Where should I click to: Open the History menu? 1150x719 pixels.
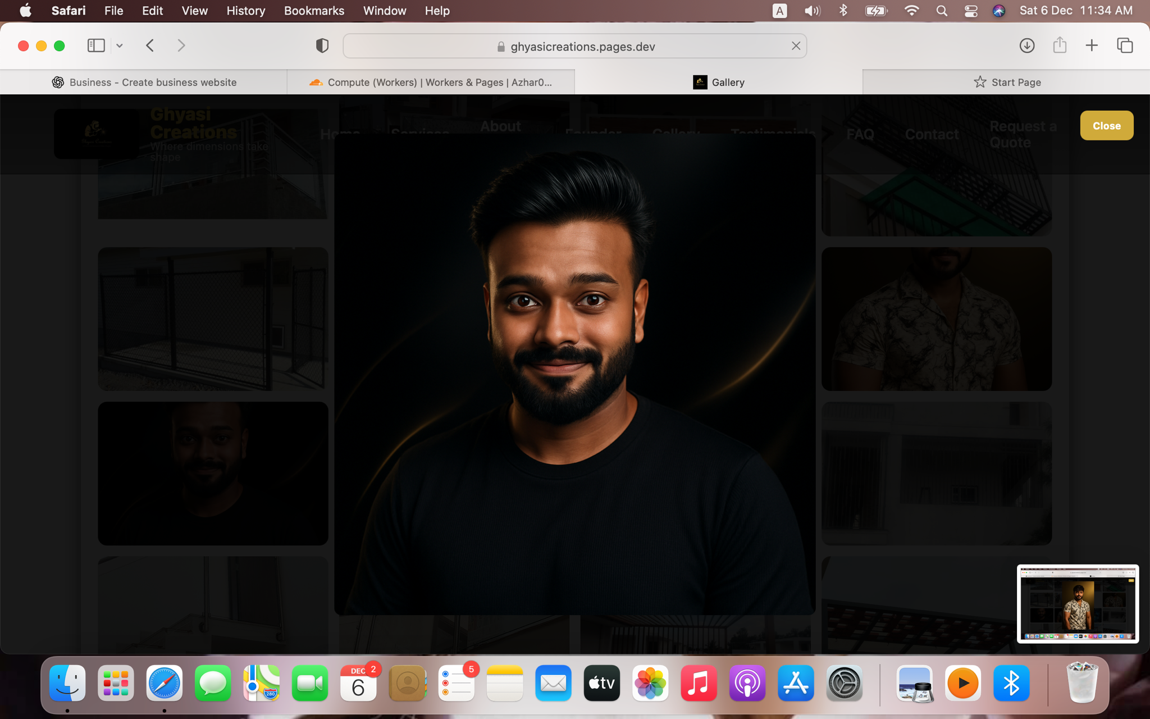coord(245,11)
